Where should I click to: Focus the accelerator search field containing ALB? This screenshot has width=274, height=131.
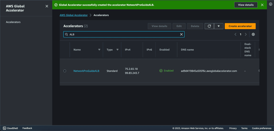(x=124, y=34)
